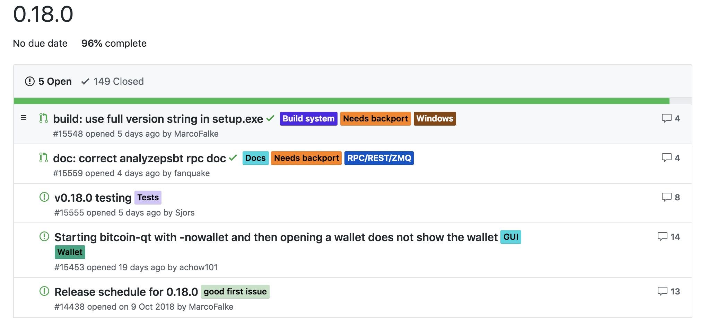Click green check status on analyzepsbt pull request
709x319 pixels.
(233, 158)
